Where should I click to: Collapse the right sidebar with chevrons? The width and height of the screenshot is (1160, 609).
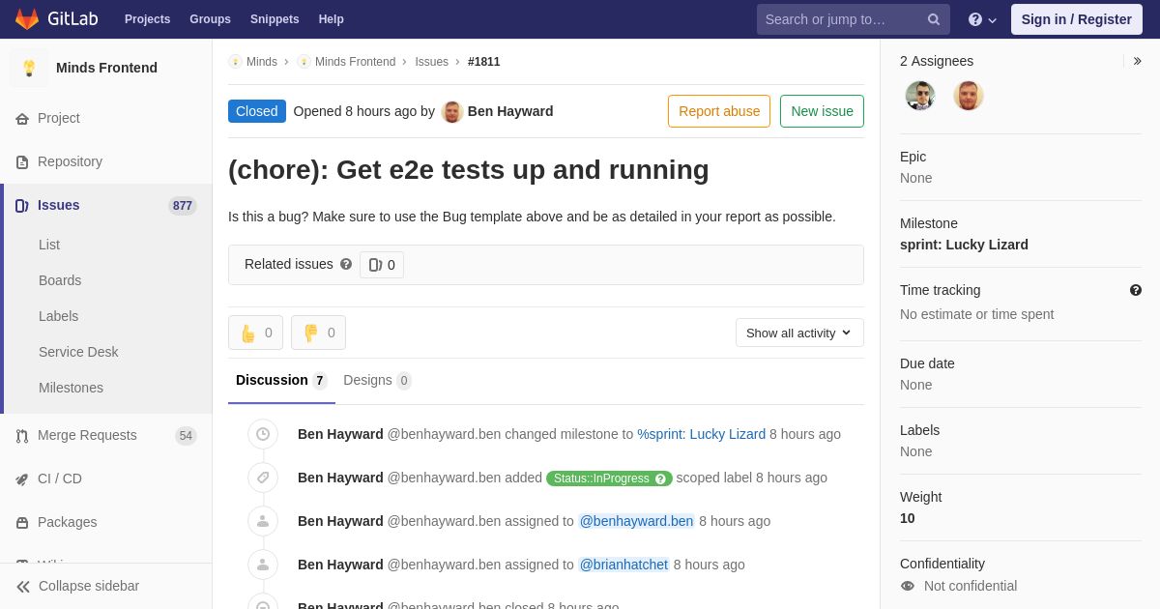point(1138,61)
